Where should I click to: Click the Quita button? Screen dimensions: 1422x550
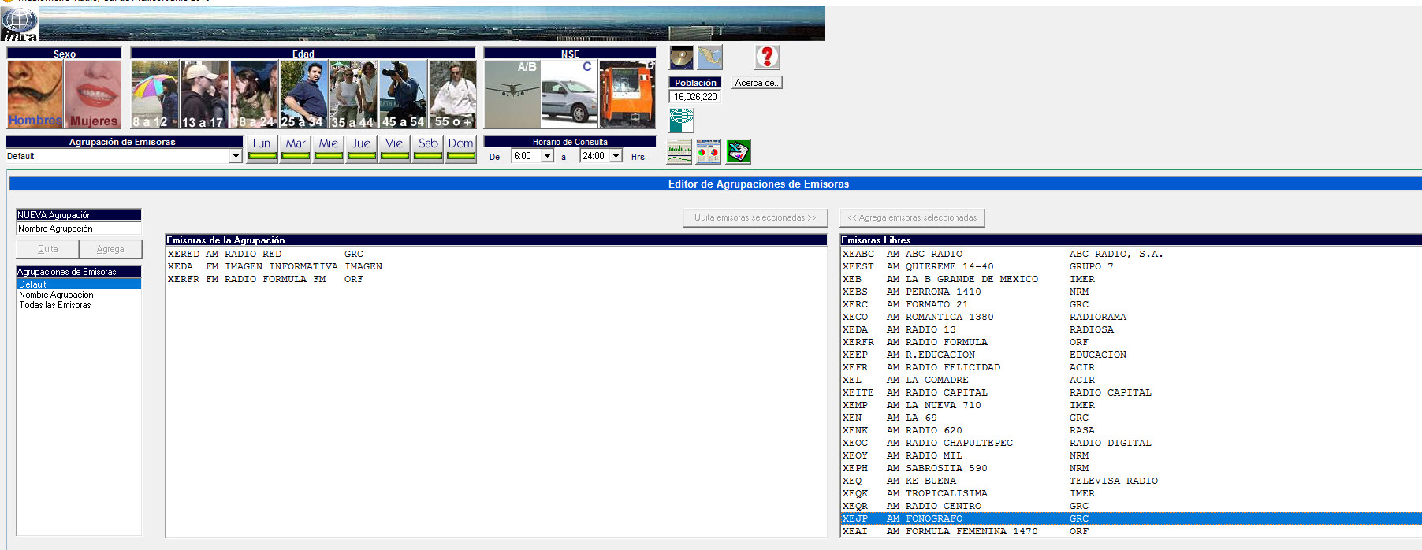coord(48,249)
